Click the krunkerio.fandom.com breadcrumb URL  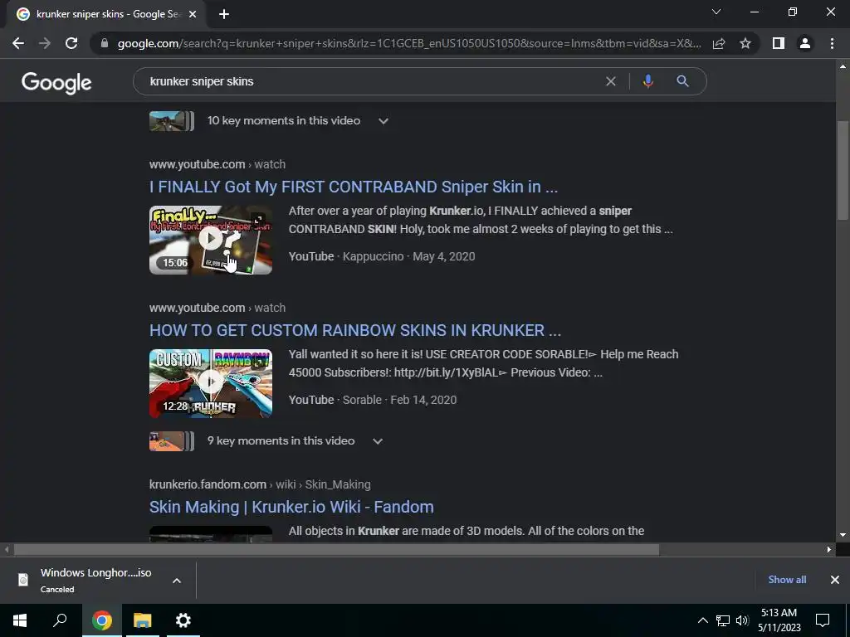pyautogui.click(x=260, y=484)
